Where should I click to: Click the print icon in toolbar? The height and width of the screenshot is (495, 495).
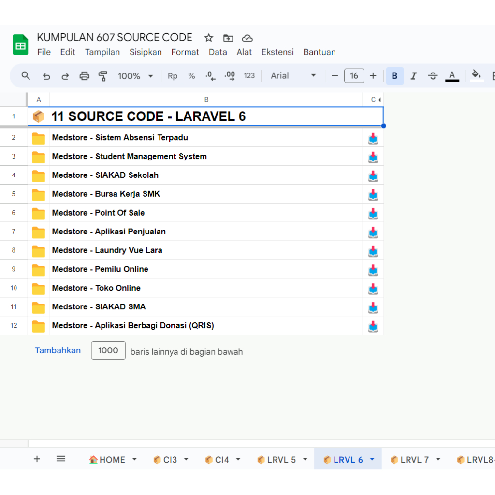pyautogui.click(x=84, y=76)
